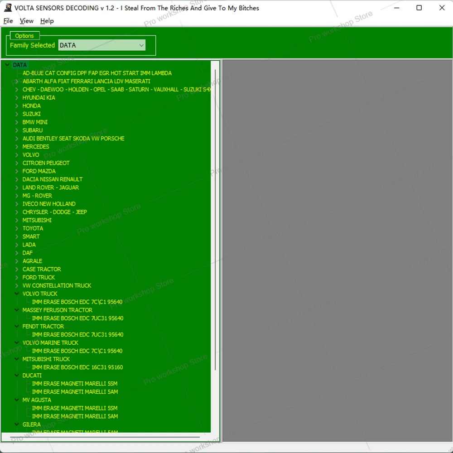The width and height of the screenshot is (453, 453).
Task: Select IMM ERASE BOSCH EDC 16C31 95160
Action: click(x=77, y=367)
